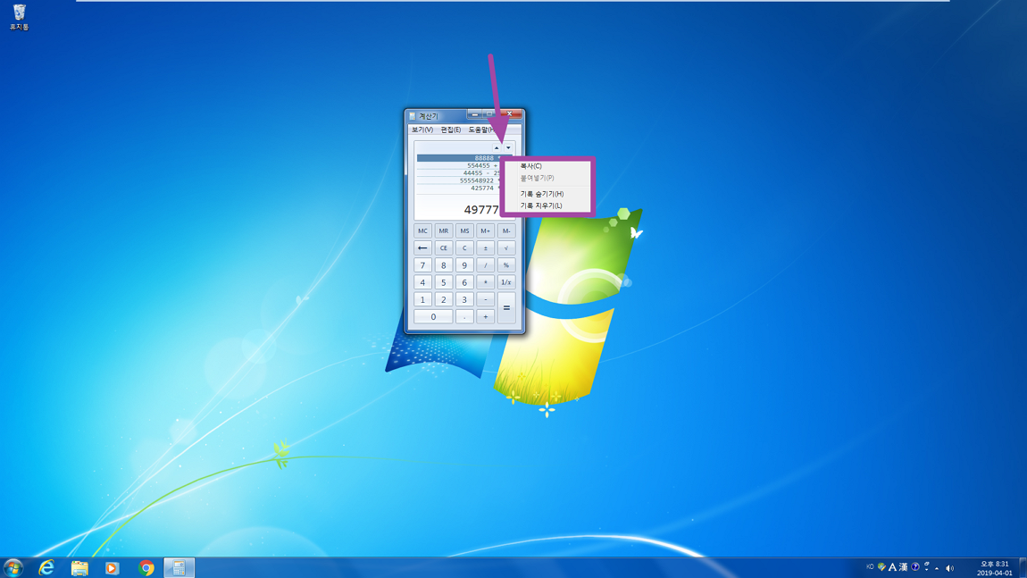The width and height of the screenshot is (1027, 578).
Task: Click the backspace arrow button on calculator
Action: tap(422, 248)
